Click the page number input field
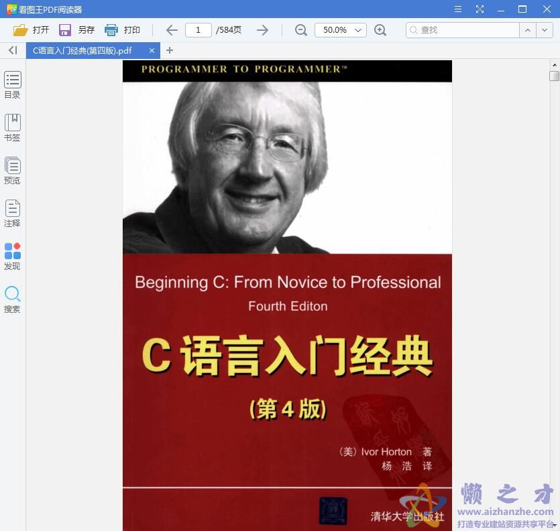The height and width of the screenshot is (531, 560). pyautogui.click(x=199, y=30)
